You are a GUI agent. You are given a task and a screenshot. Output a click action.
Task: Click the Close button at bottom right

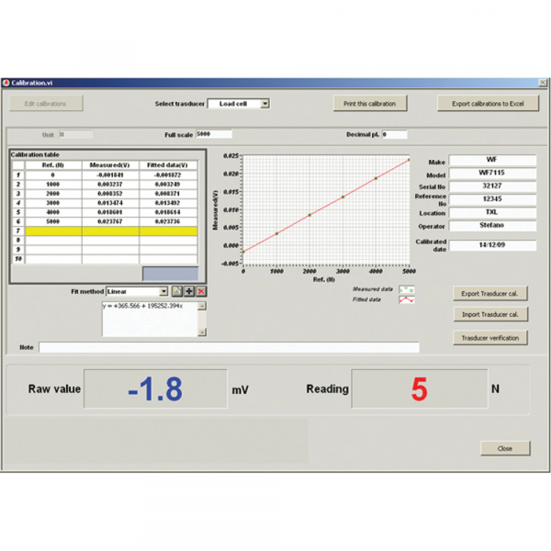coord(505,448)
